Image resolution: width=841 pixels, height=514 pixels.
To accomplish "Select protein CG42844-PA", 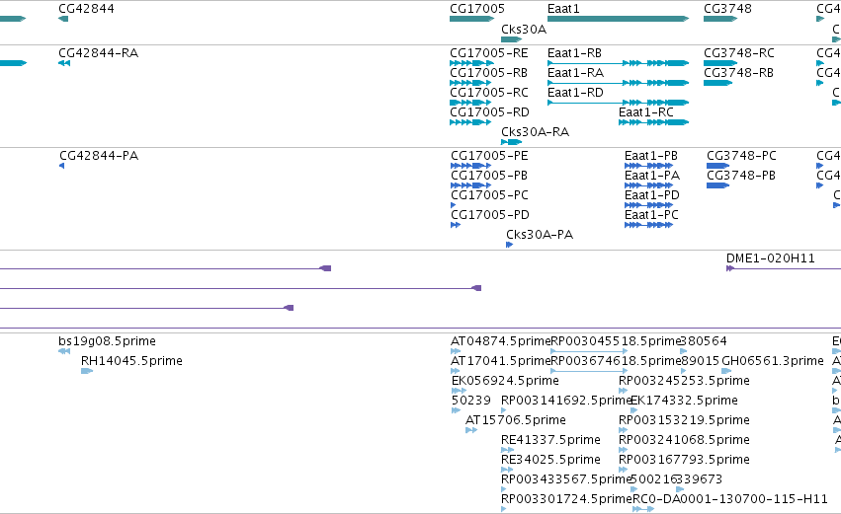I will [99, 156].
